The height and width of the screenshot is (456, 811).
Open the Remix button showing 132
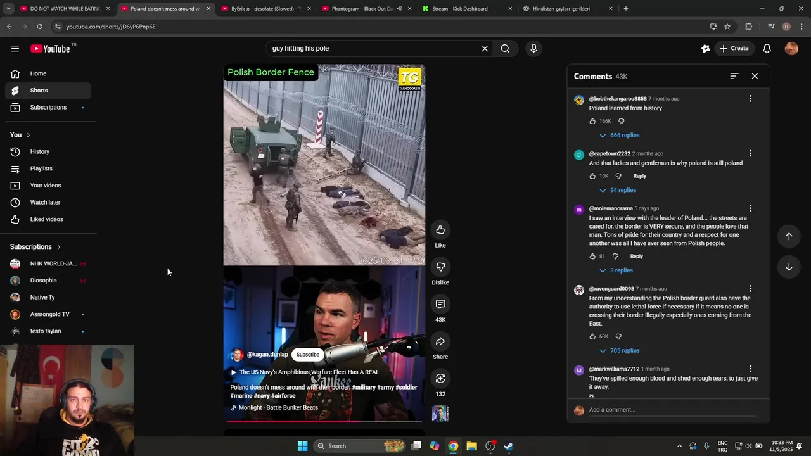pos(440,379)
